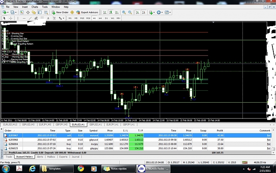Select the trendline drawing tool

[30, 18]
